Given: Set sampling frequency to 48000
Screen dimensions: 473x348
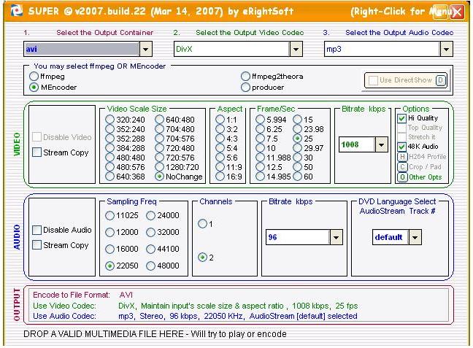Looking at the screenshot, I should (x=150, y=266).
